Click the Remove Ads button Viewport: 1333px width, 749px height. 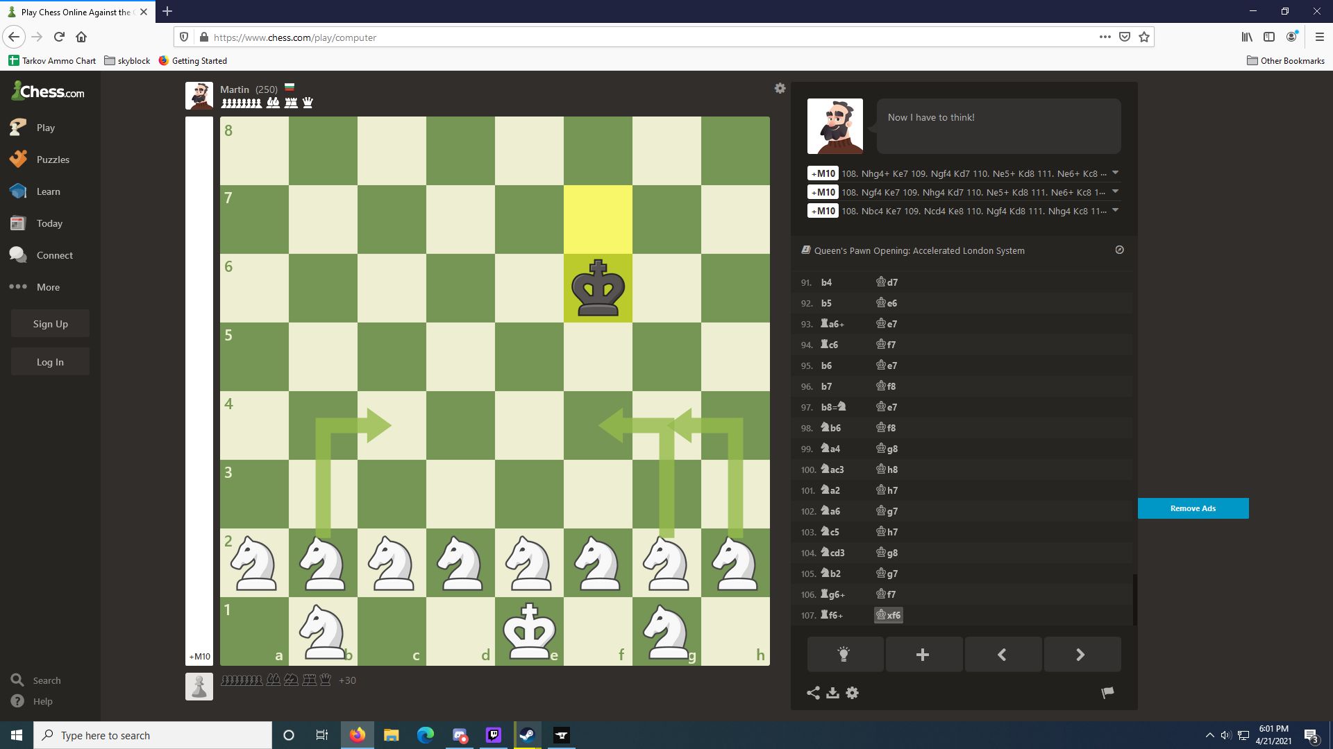(1193, 508)
